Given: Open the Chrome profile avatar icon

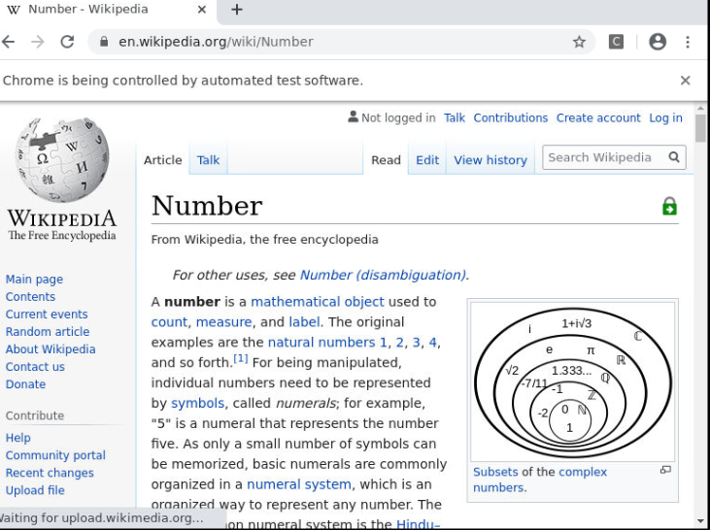Looking at the screenshot, I should (x=658, y=42).
